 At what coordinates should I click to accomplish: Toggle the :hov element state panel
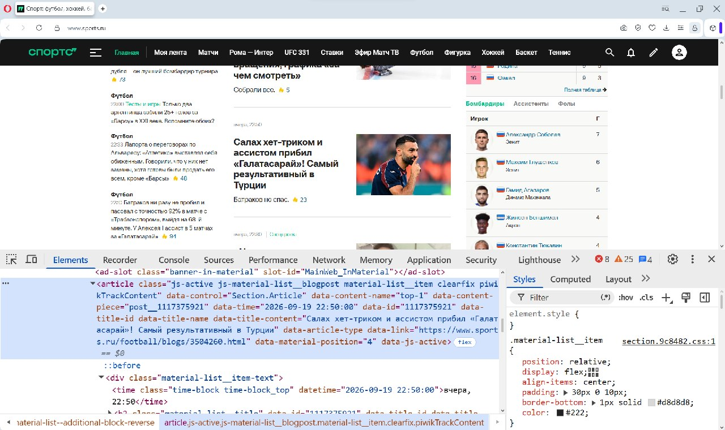tap(626, 298)
